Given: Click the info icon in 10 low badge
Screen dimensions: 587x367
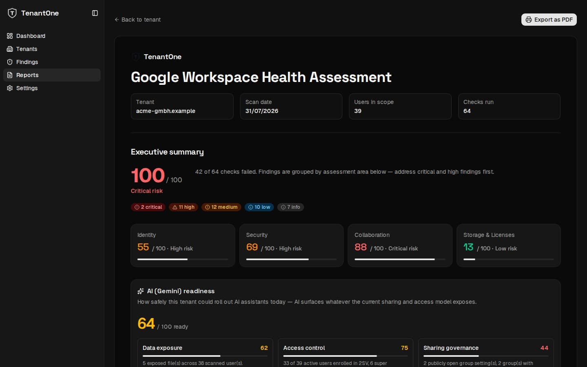Looking at the screenshot, I should click(x=251, y=207).
